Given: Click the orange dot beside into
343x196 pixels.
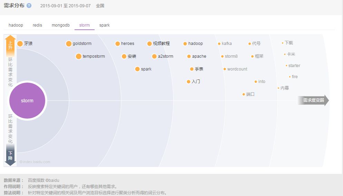Looking at the screenshot, I should pos(256,82).
